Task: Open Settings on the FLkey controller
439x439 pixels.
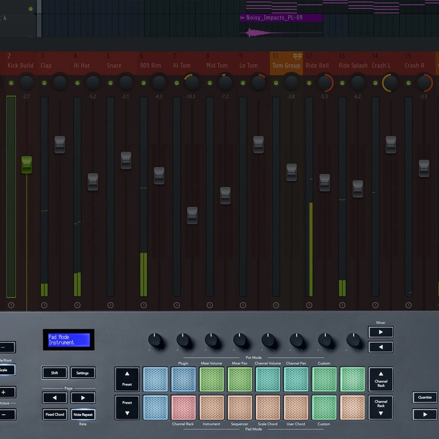Action: pyautogui.click(x=83, y=373)
